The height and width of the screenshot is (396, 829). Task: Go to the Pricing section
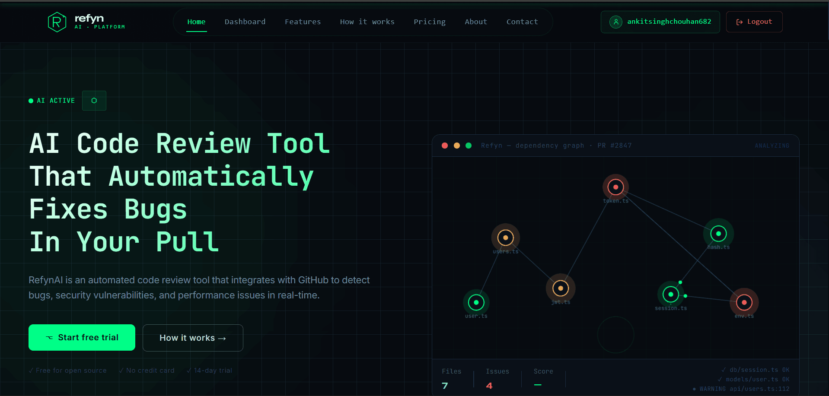(x=429, y=22)
